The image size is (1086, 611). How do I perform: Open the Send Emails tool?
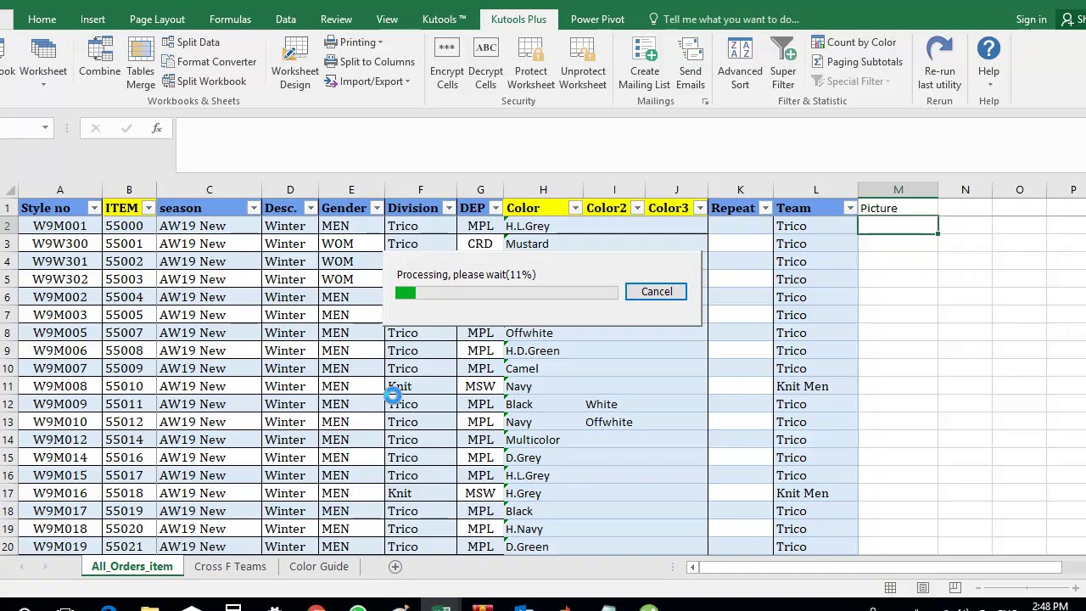[690, 64]
